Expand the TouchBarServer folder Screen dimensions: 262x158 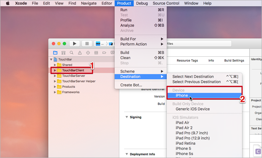pyautogui.click(x=55, y=76)
